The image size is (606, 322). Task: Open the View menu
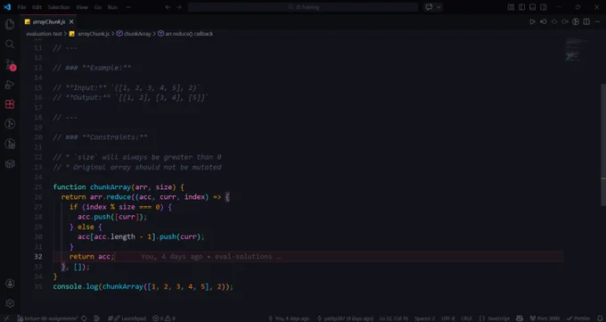point(82,7)
